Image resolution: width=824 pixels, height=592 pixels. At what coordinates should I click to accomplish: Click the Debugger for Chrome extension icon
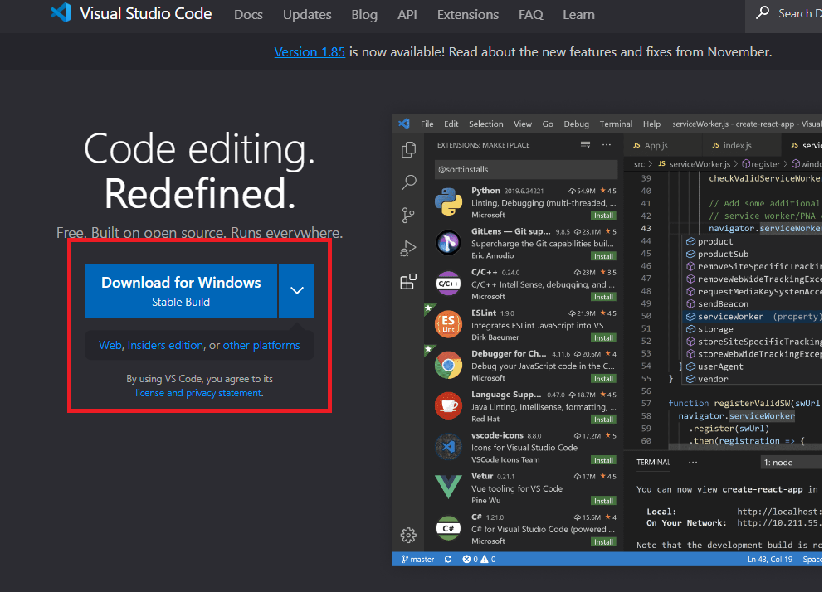[x=448, y=365]
